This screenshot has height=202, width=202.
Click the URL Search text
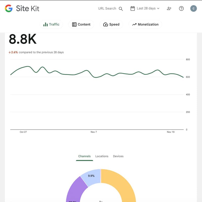107,8
